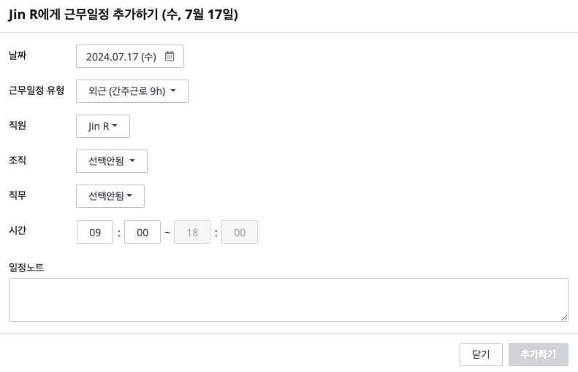The height and width of the screenshot is (372, 578).
Task: Click the calendar icon in the date field
Action: tap(170, 56)
